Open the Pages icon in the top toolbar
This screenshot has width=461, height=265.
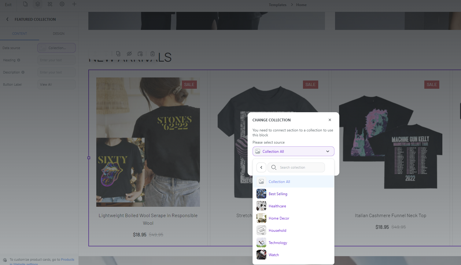(x=25, y=4)
